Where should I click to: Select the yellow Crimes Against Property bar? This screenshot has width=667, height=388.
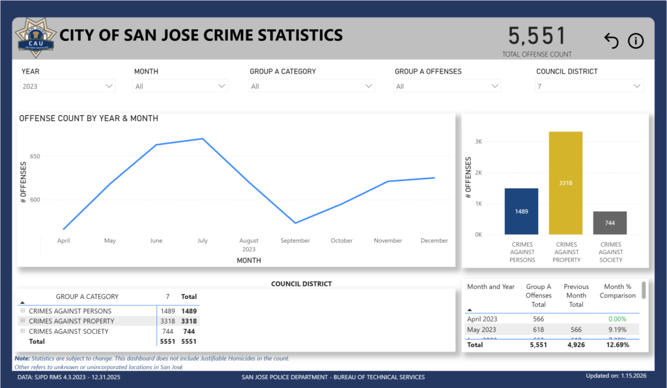tap(565, 183)
